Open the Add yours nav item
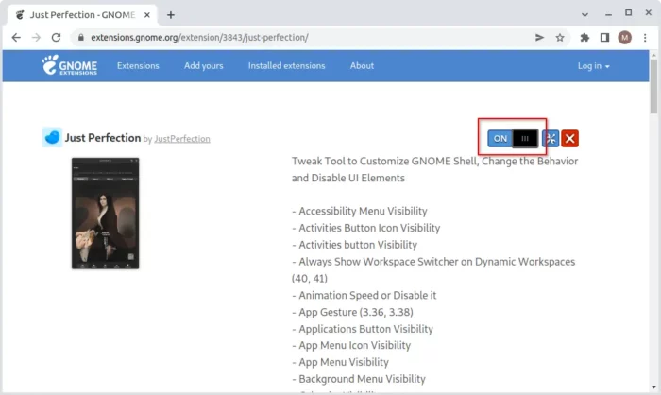 (x=204, y=66)
